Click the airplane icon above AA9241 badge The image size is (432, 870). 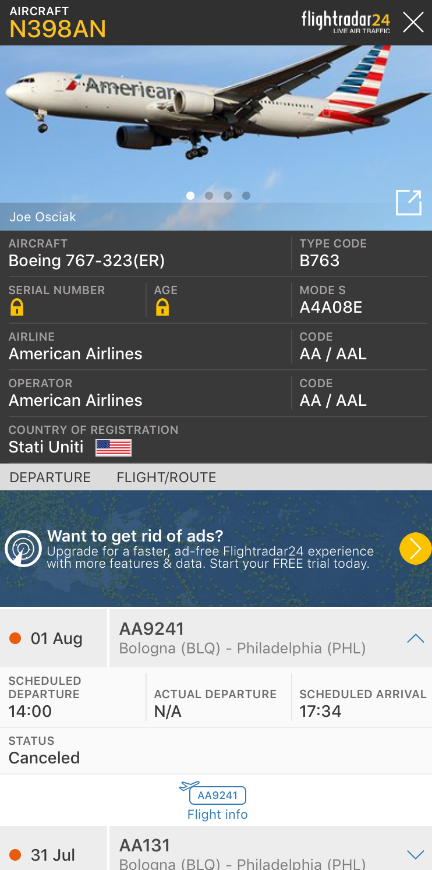pyautogui.click(x=189, y=786)
